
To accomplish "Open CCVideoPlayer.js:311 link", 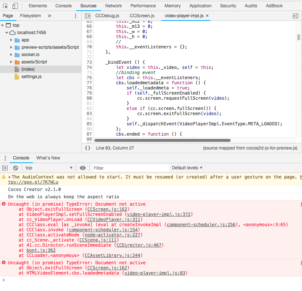I will [114, 220].
